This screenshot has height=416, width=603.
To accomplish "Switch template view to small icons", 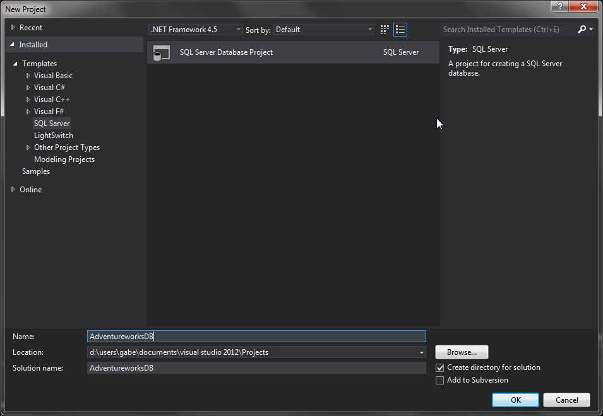I will pos(384,29).
